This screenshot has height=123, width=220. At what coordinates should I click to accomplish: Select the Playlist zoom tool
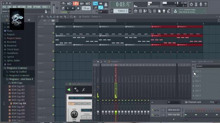[x=71, y=17]
